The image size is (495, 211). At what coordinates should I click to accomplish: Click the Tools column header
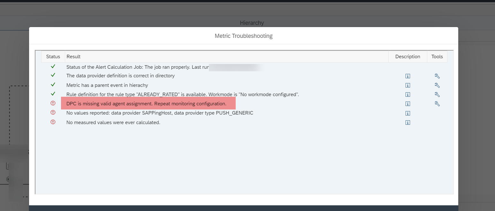(437, 57)
